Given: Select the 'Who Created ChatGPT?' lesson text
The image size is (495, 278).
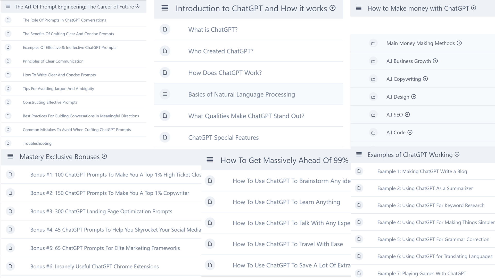Looking at the screenshot, I should tap(221, 51).
